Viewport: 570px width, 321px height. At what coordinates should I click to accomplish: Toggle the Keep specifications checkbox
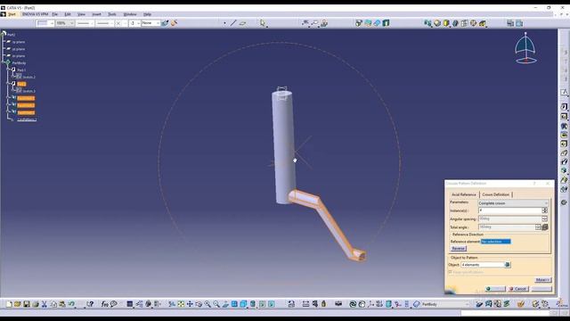tap(450, 272)
